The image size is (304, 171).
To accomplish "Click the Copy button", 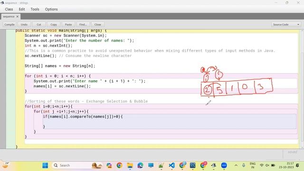I will pyautogui.click(x=54, y=25).
